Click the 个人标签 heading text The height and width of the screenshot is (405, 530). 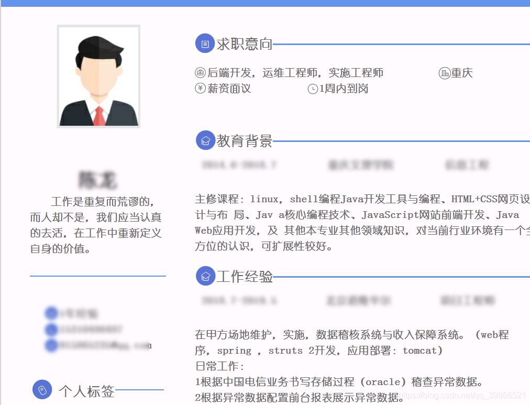coord(86,391)
